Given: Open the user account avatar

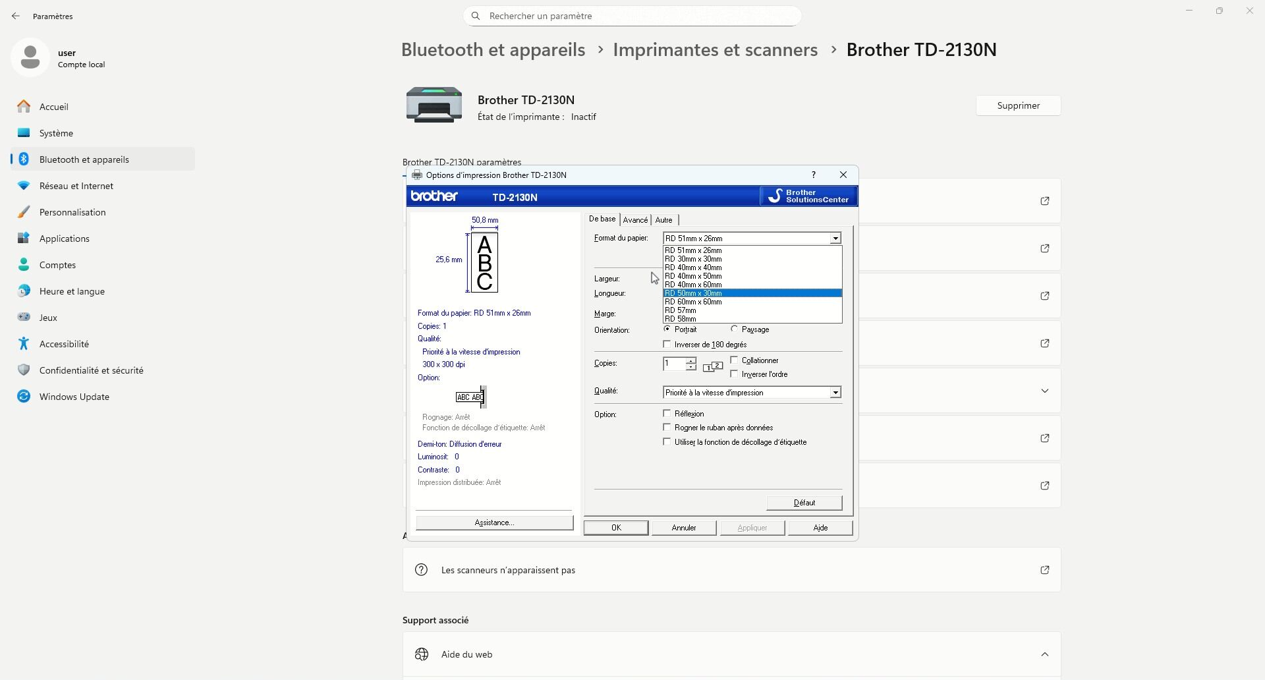Looking at the screenshot, I should click(30, 57).
